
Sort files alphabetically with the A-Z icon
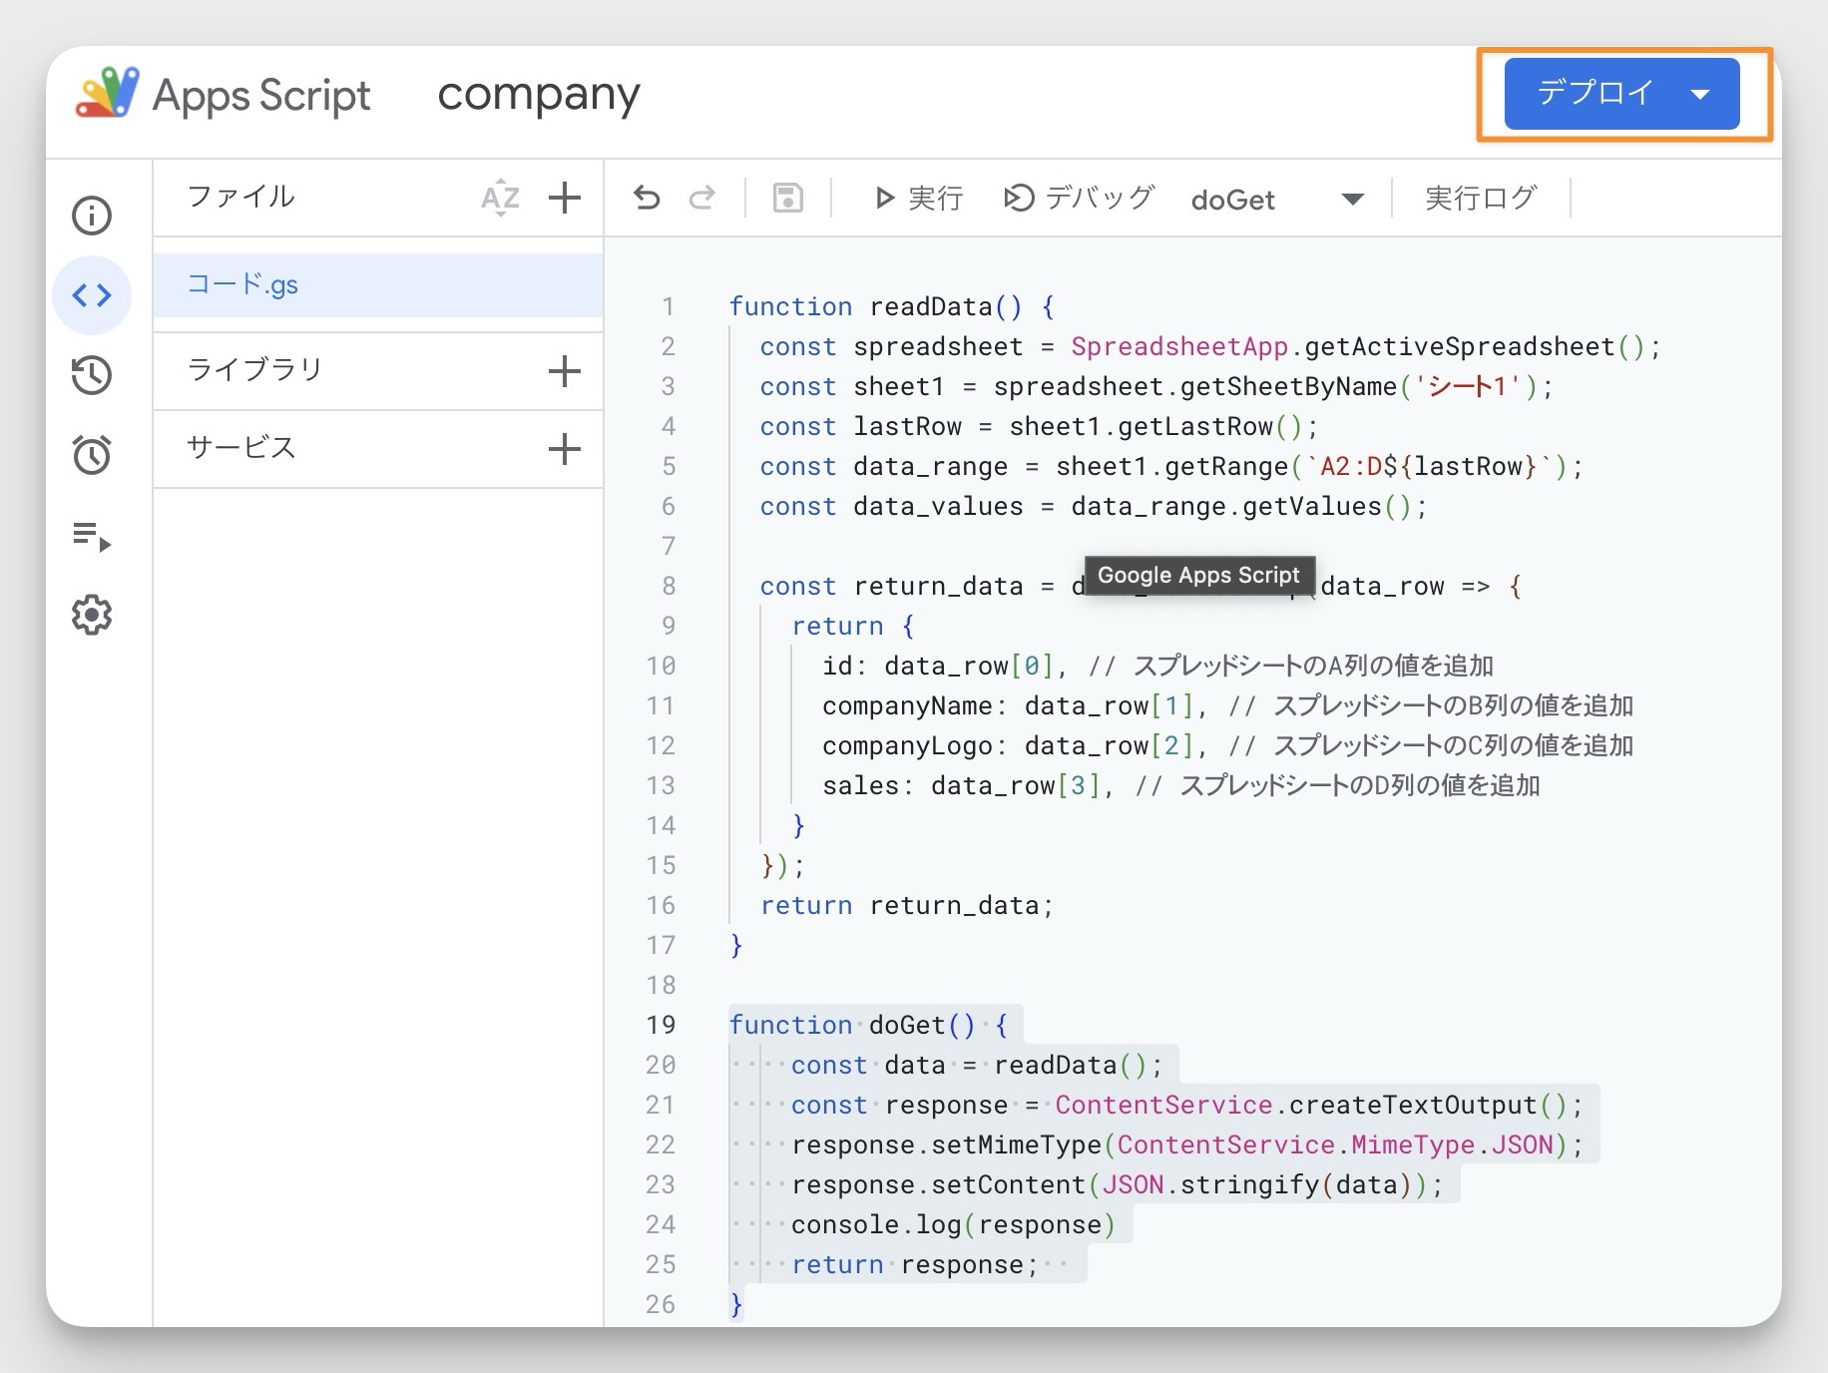(x=499, y=198)
